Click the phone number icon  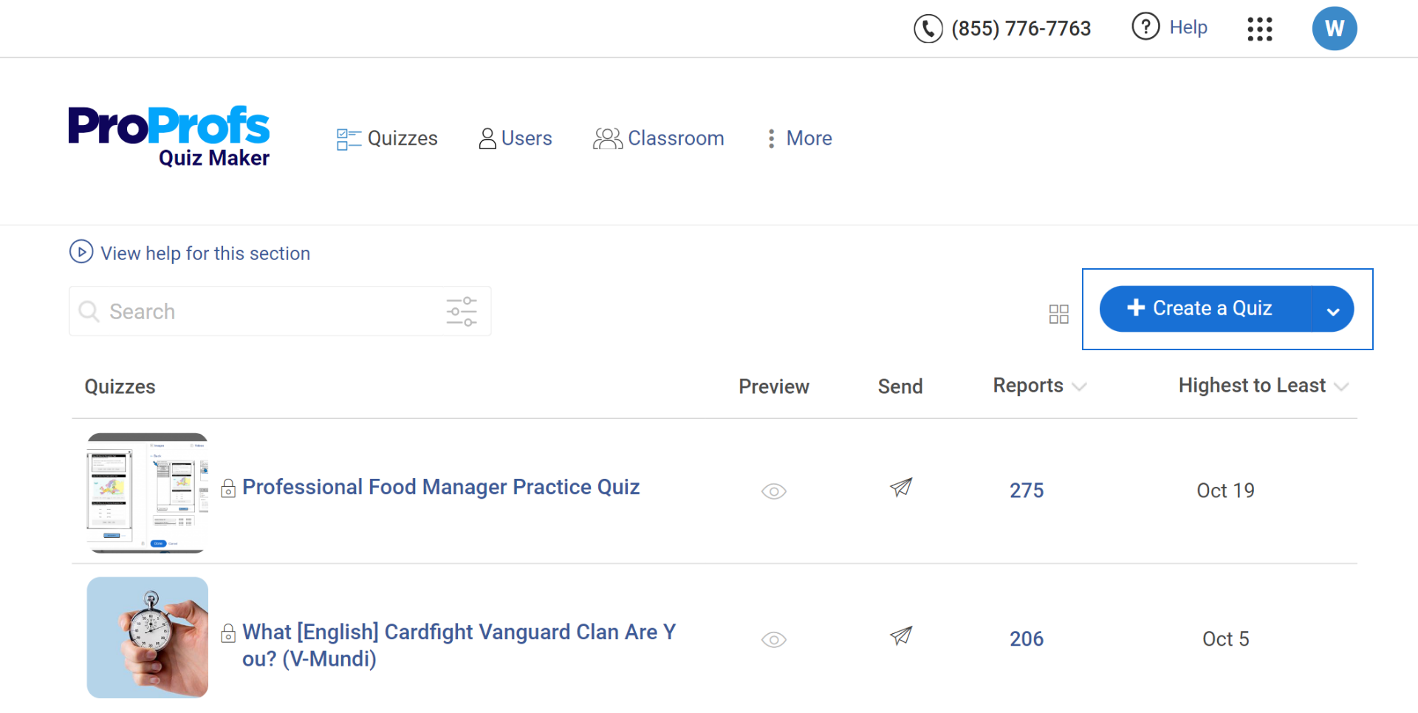[x=928, y=29]
